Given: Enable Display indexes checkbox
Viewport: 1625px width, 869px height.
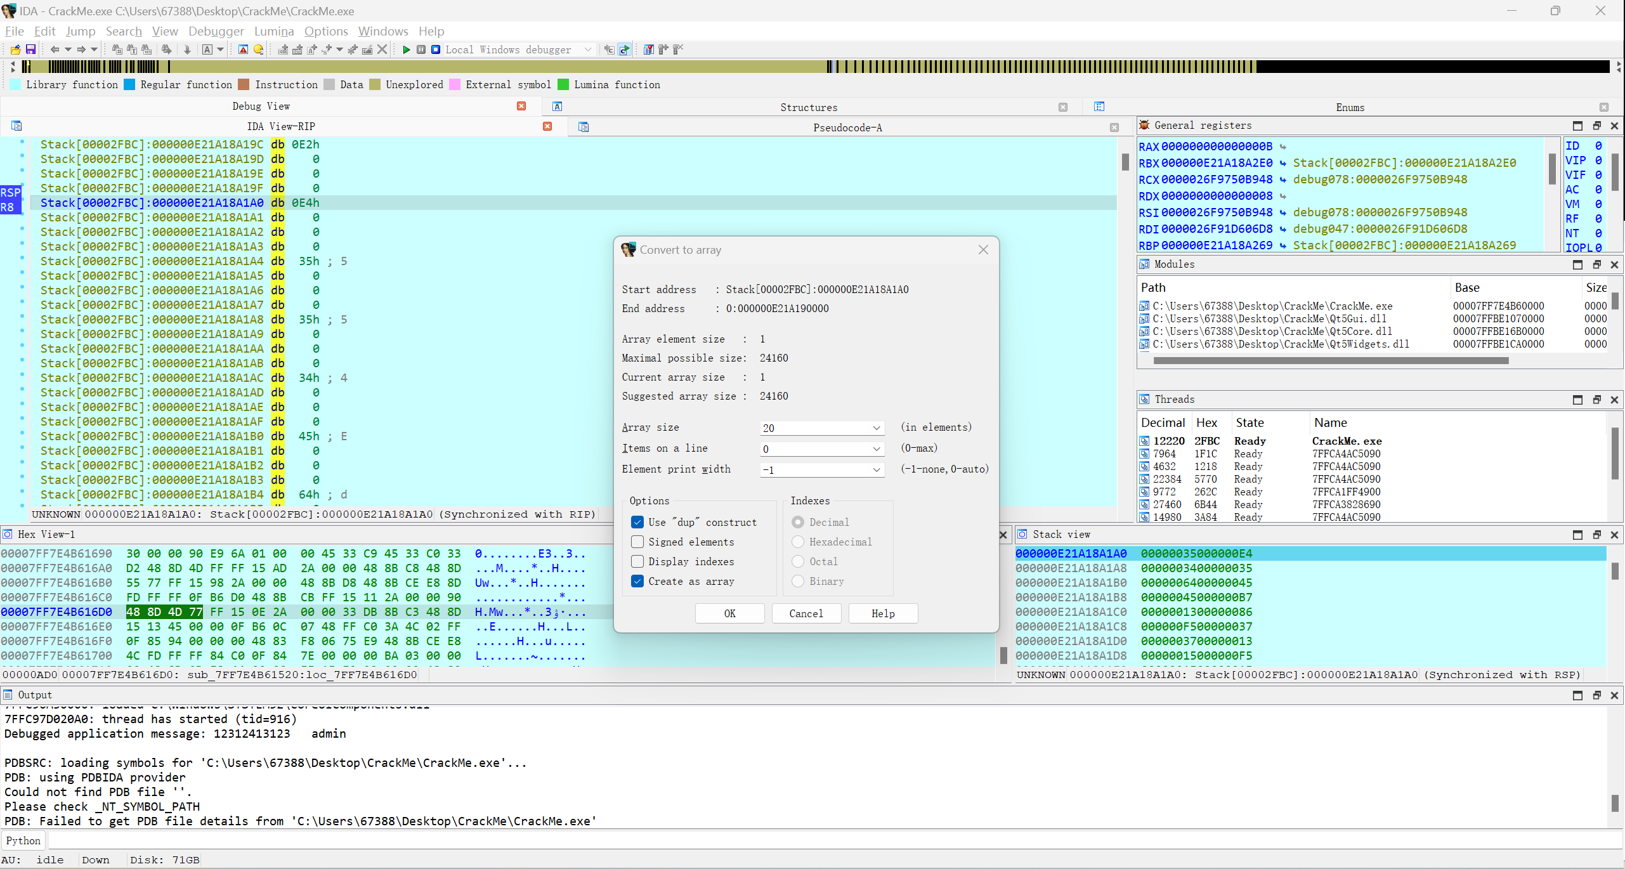Looking at the screenshot, I should pos(637,561).
